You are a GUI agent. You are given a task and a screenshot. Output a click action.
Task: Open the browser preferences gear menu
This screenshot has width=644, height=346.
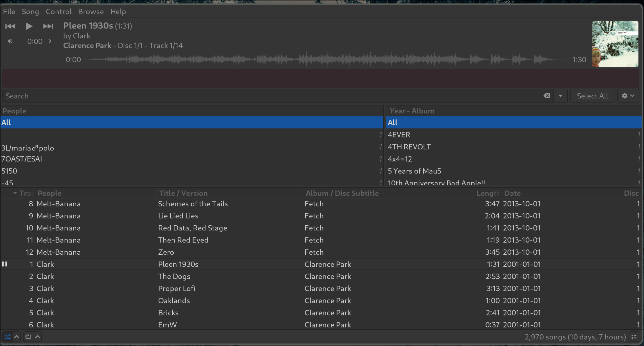[x=628, y=96]
